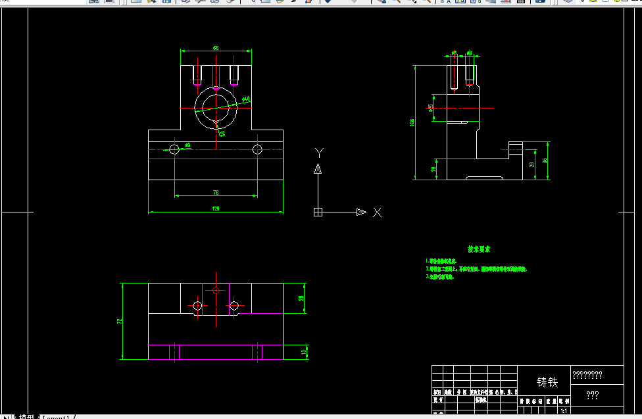Screen dimensions: 642x419
Task: Select the 108 overall height dimension
Action: click(x=412, y=122)
